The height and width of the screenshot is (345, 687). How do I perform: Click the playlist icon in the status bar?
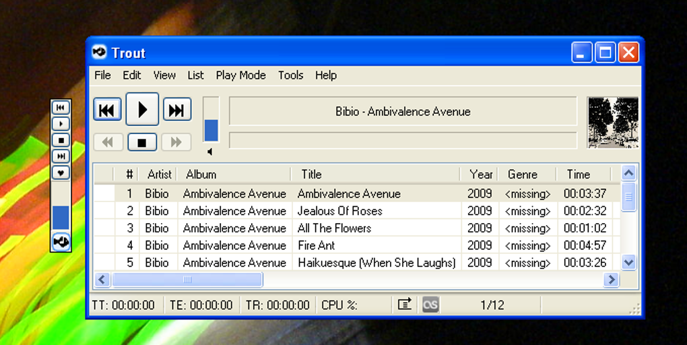coord(404,304)
